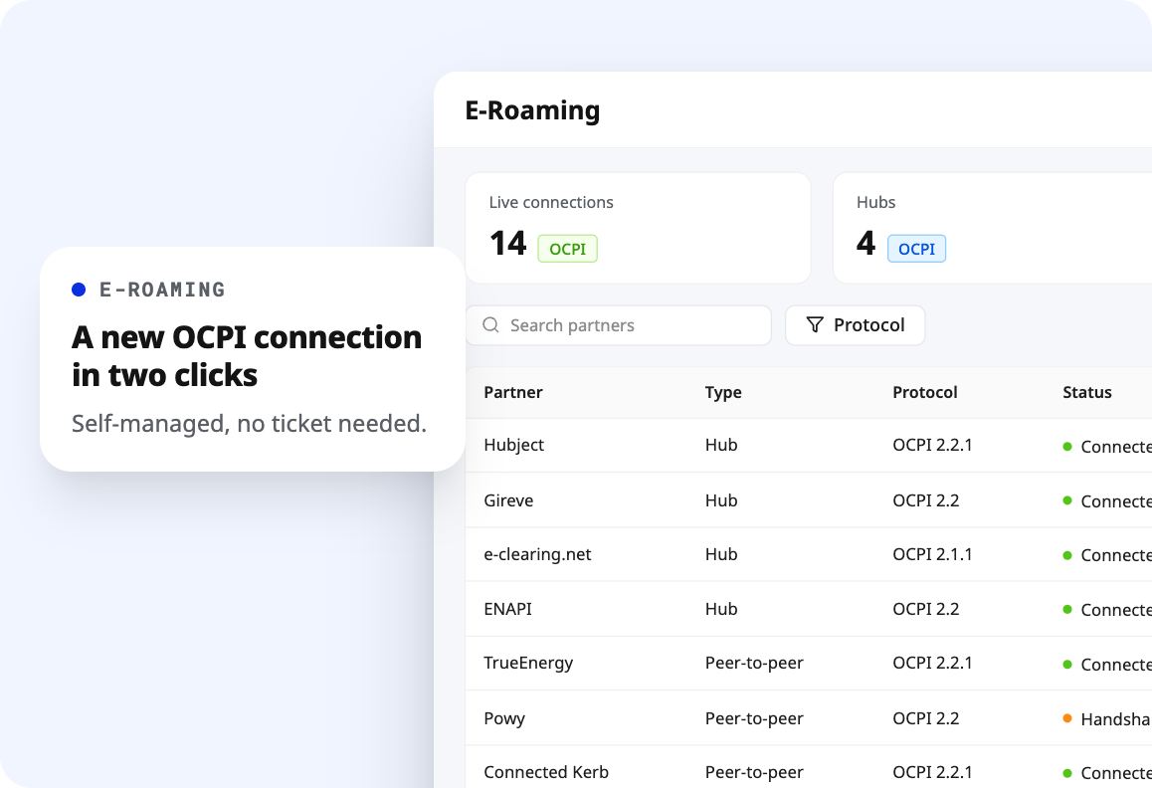The height and width of the screenshot is (788, 1152).
Task: Click the OCPI 2.2.1 cell for Hubject
Action: pos(932,445)
